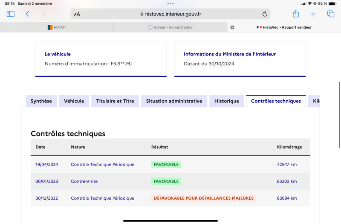Open the AA reader/text size menu
Screen dimensions: 341x224
point(77,14)
